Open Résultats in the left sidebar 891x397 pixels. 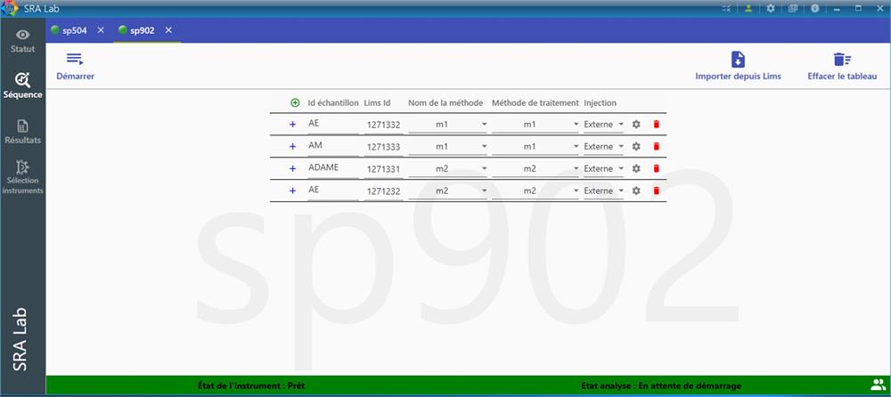click(22, 132)
